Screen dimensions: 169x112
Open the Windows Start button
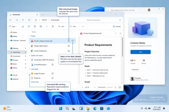(61, 108)
